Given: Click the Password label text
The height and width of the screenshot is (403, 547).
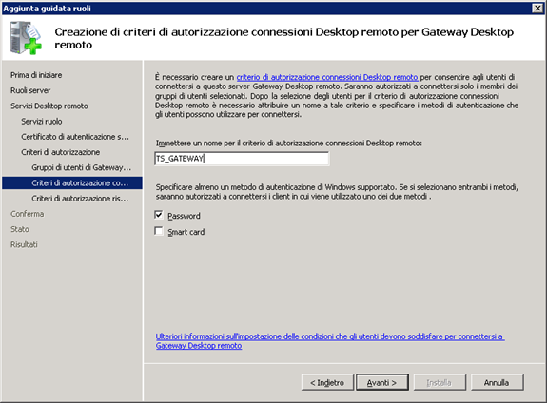Looking at the screenshot, I should tap(184, 216).
